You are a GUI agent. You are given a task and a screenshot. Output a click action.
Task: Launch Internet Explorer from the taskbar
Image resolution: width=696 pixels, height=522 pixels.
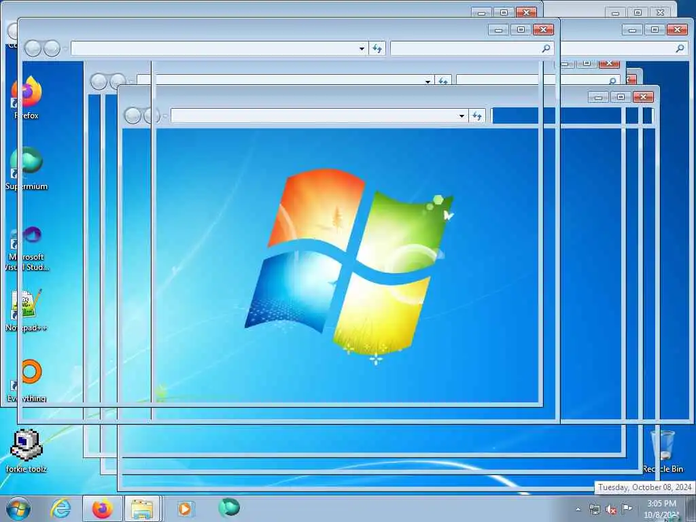pos(60,508)
